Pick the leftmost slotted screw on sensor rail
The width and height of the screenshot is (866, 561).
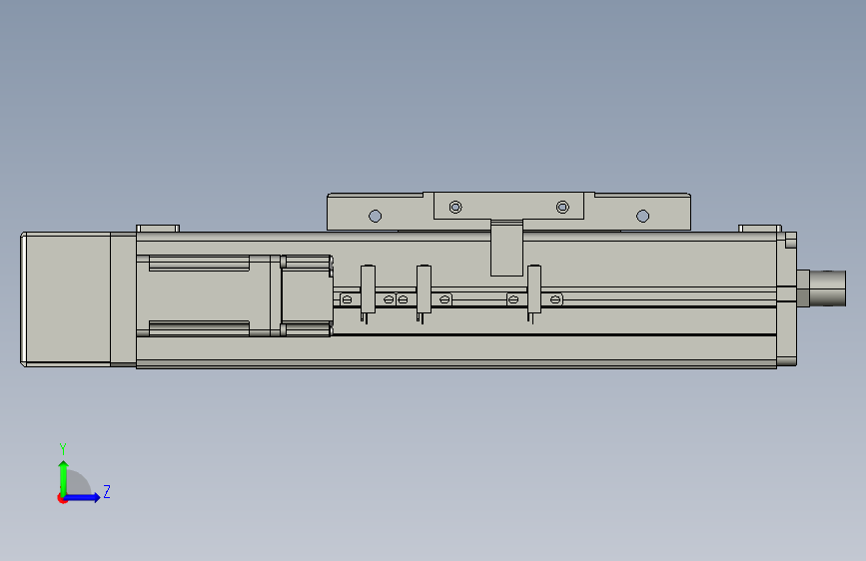347,299
